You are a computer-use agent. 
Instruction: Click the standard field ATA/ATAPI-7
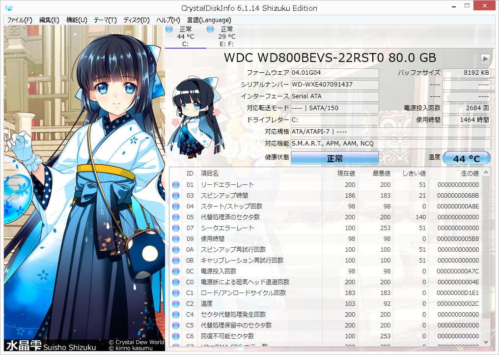point(391,132)
